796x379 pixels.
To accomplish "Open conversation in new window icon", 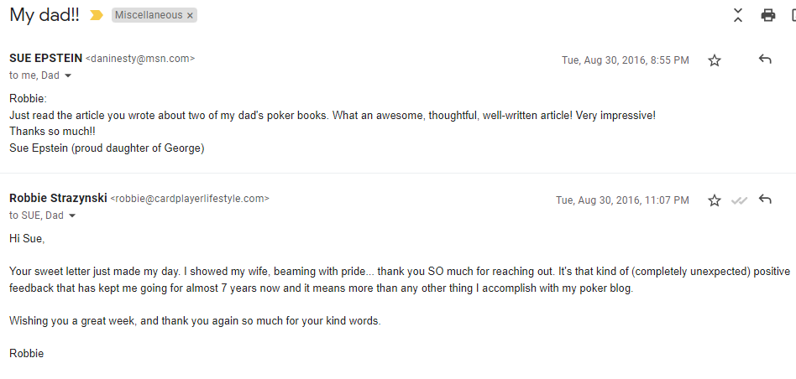I will tap(793, 15).
